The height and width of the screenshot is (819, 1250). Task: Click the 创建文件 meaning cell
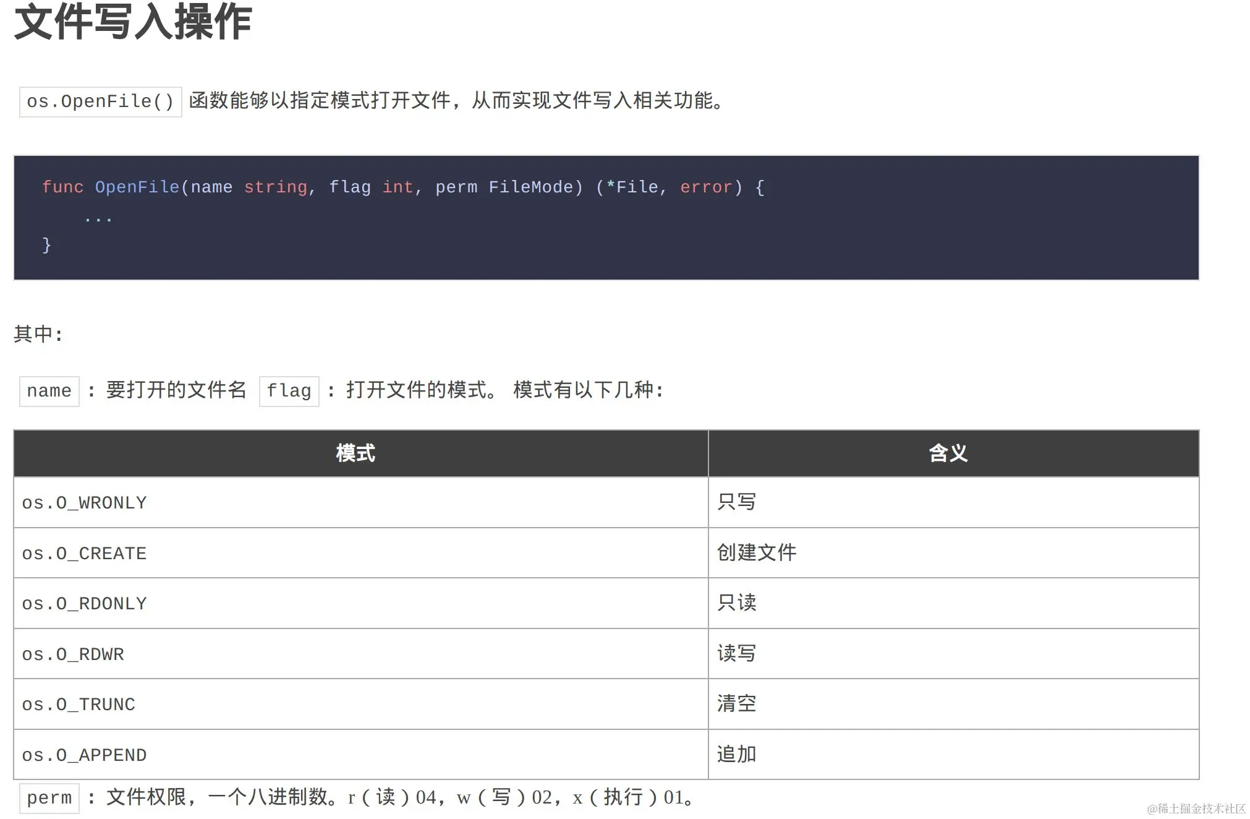pos(757,552)
